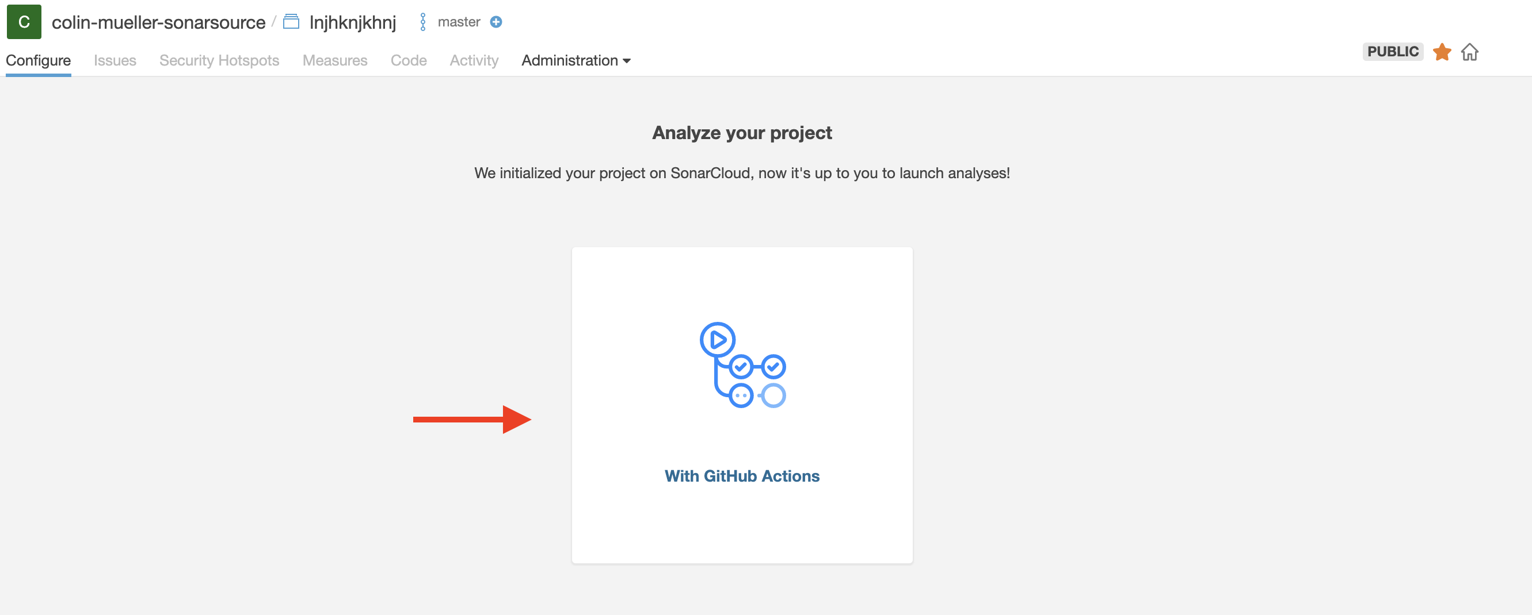Open the colin-mueller-sonarsource organization link
The width and height of the screenshot is (1532, 615).
pos(158,22)
